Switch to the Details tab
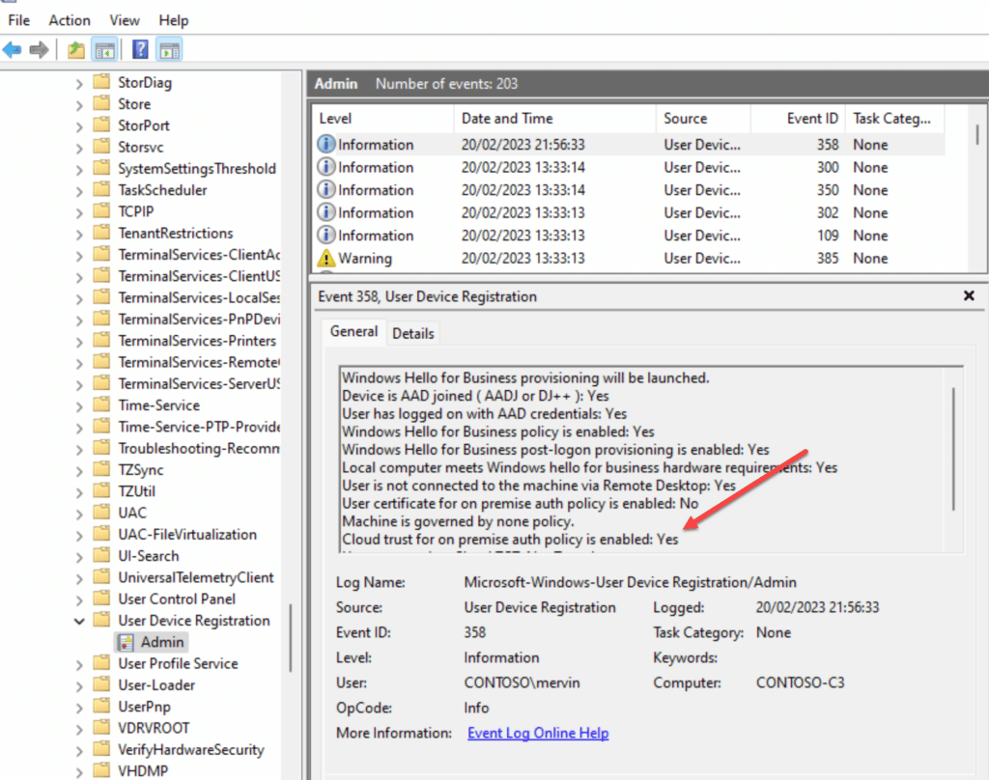The image size is (989, 780). (413, 332)
